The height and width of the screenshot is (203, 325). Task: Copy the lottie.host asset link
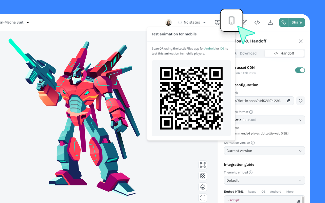tap(288, 101)
